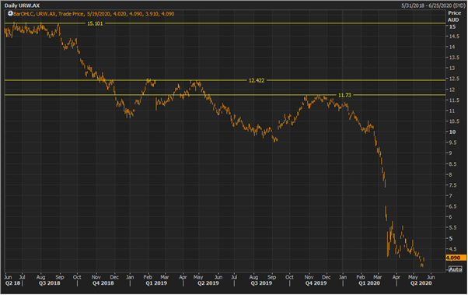Click the 6.5 price axis label

coord(453,206)
